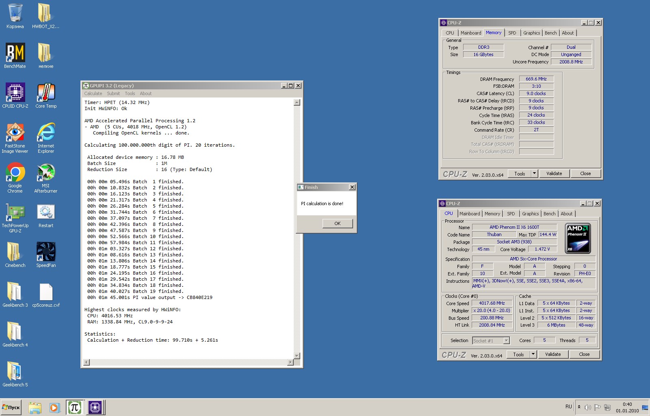
Task: Click Validate in lower CPU-Z window
Action: tap(553, 354)
